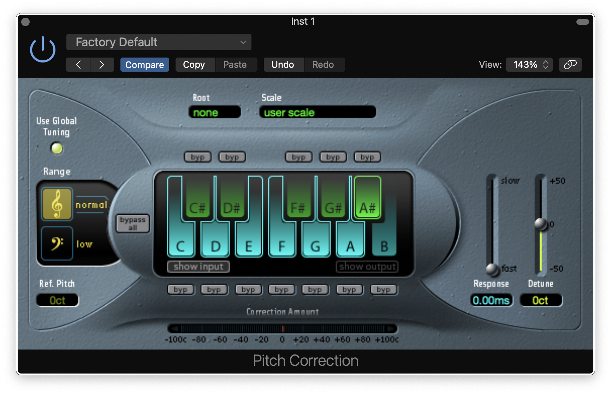Bypass the C# note with its byp button
This screenshot has height=394, width=611.
197,157
